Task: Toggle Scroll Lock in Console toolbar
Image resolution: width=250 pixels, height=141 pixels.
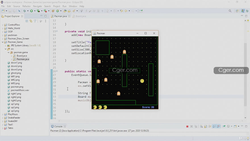Action: pyautogui.click(x=206, y=126)
